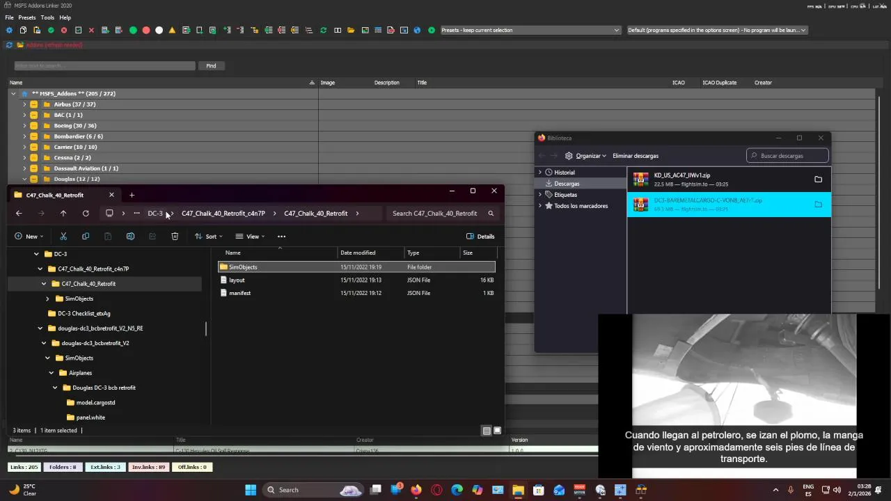This screenshot has width=891, height=501.
Task: Click the Refresh icon in File Explorer
Action: [86, 214]
